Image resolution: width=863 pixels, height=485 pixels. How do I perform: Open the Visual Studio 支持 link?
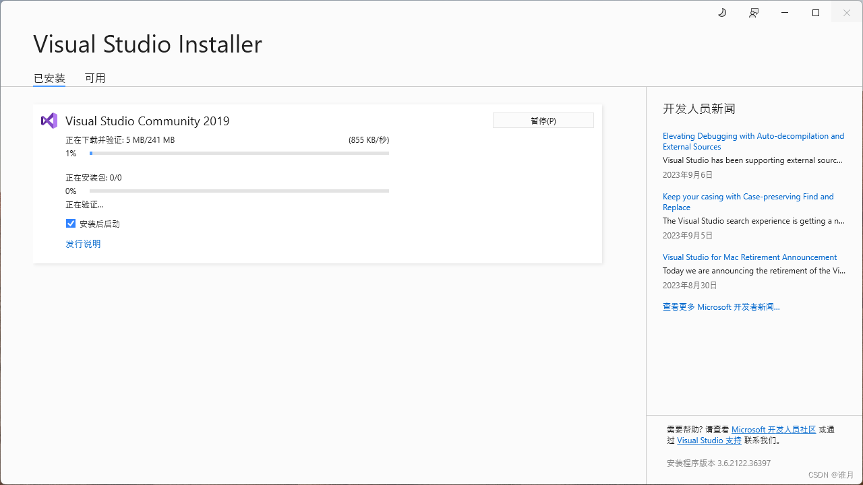pos(709,441)
